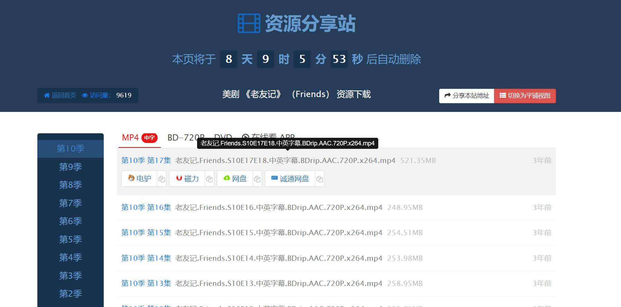Select 第5季 in the season sidebar
The image size is (621, 307).
71,239
